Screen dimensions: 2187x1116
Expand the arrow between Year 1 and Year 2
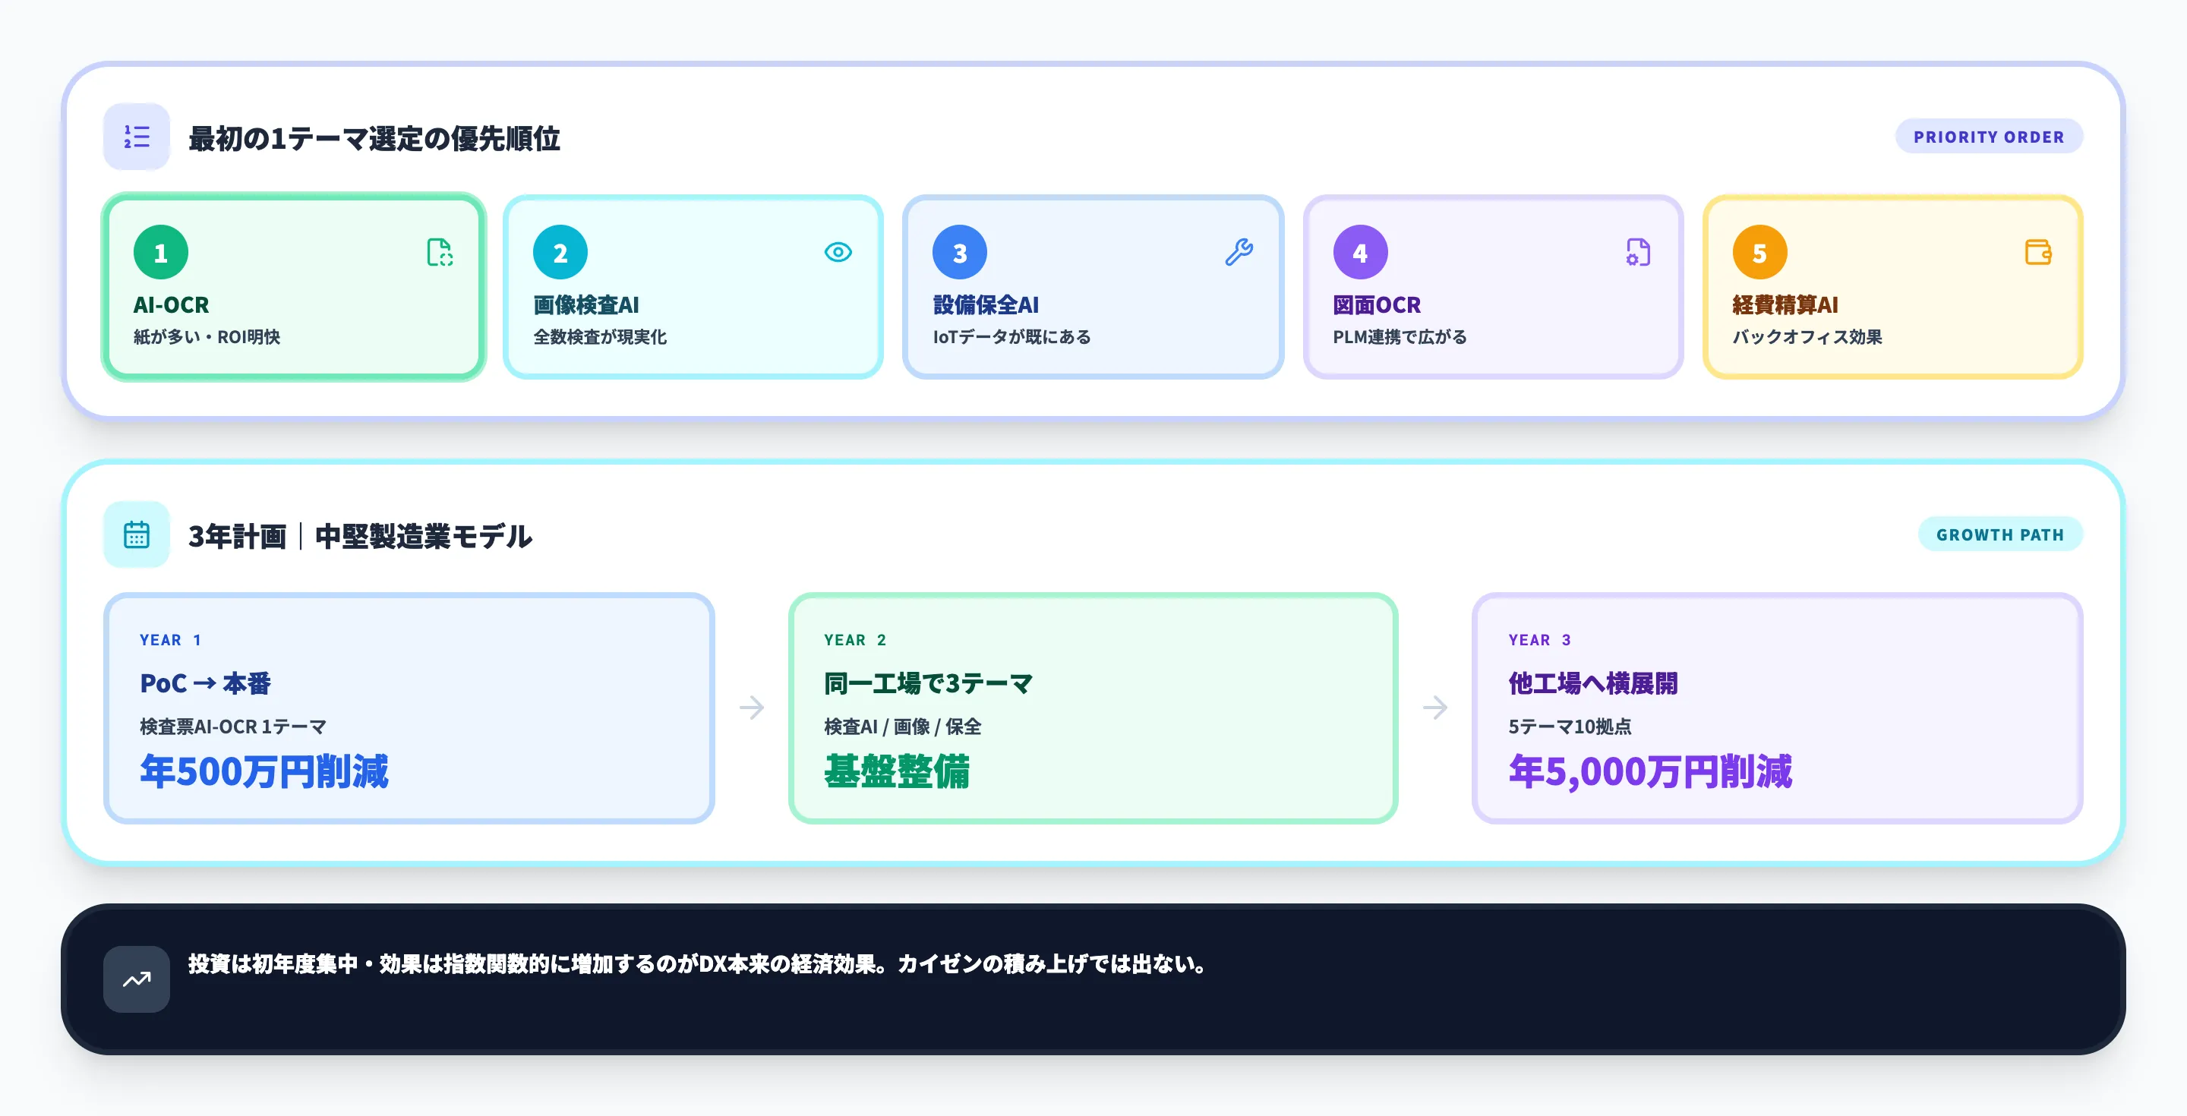pos(753,707)
